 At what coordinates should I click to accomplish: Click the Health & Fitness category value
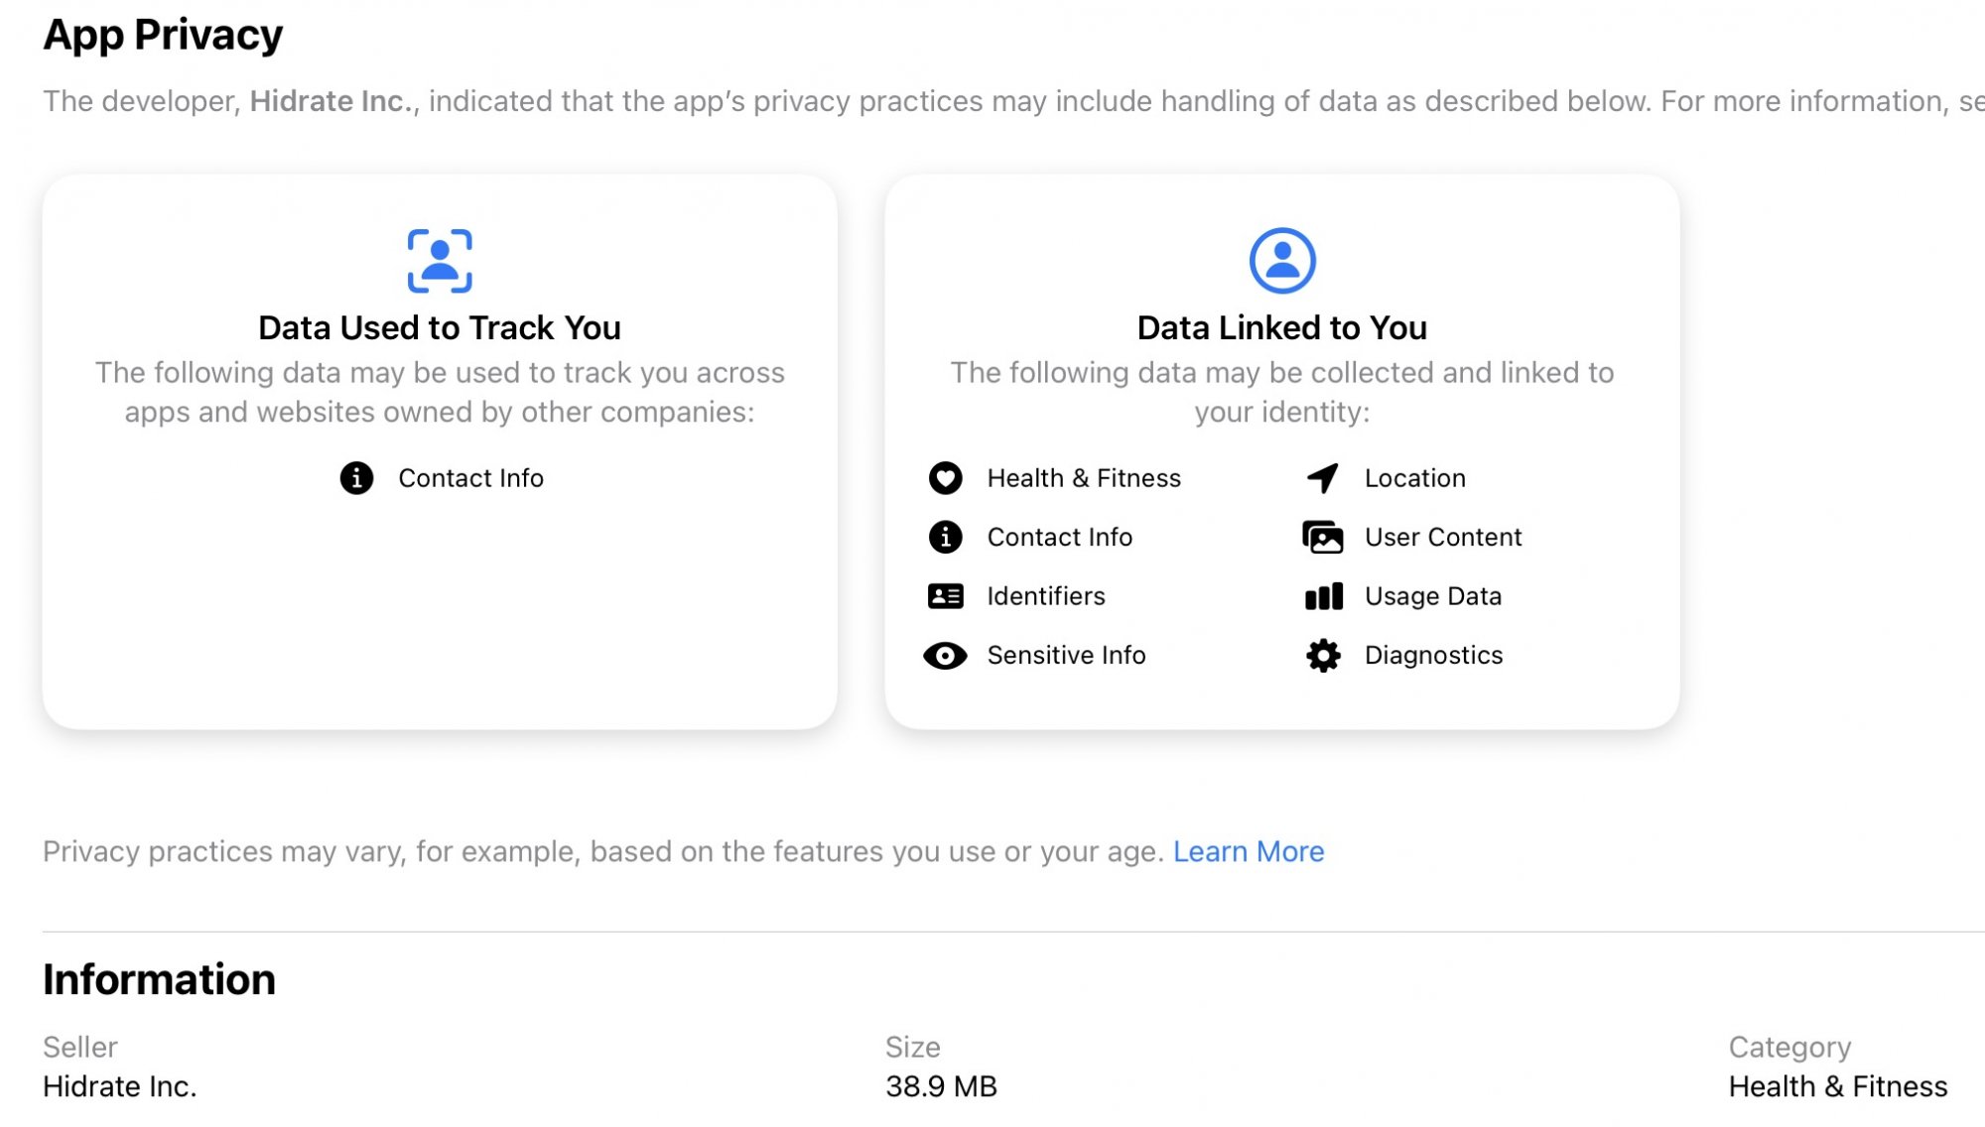pos(1838,1086)
